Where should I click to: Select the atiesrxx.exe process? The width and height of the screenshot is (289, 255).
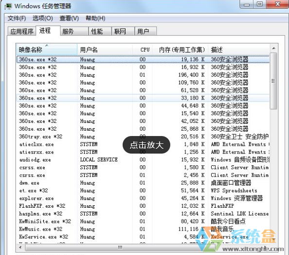point(143,152)
